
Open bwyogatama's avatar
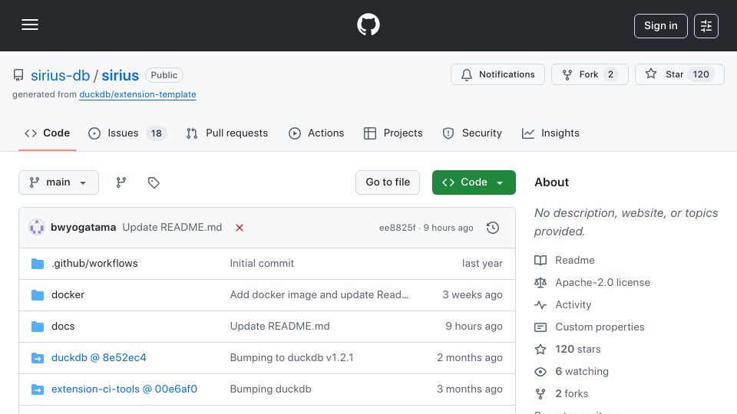coord(37,228)
